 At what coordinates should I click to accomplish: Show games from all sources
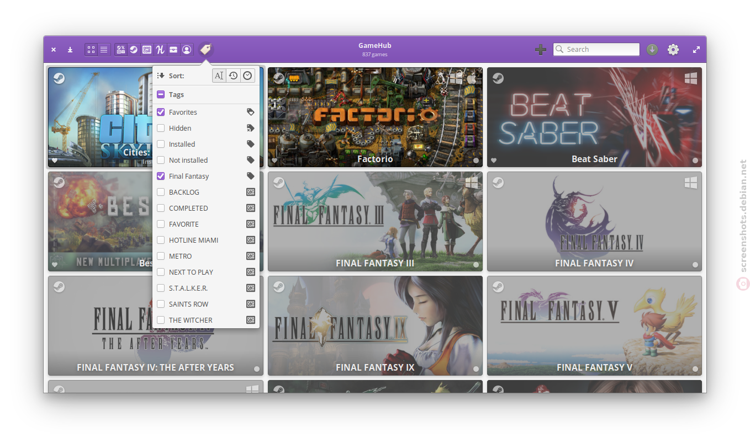coord(121,50)
